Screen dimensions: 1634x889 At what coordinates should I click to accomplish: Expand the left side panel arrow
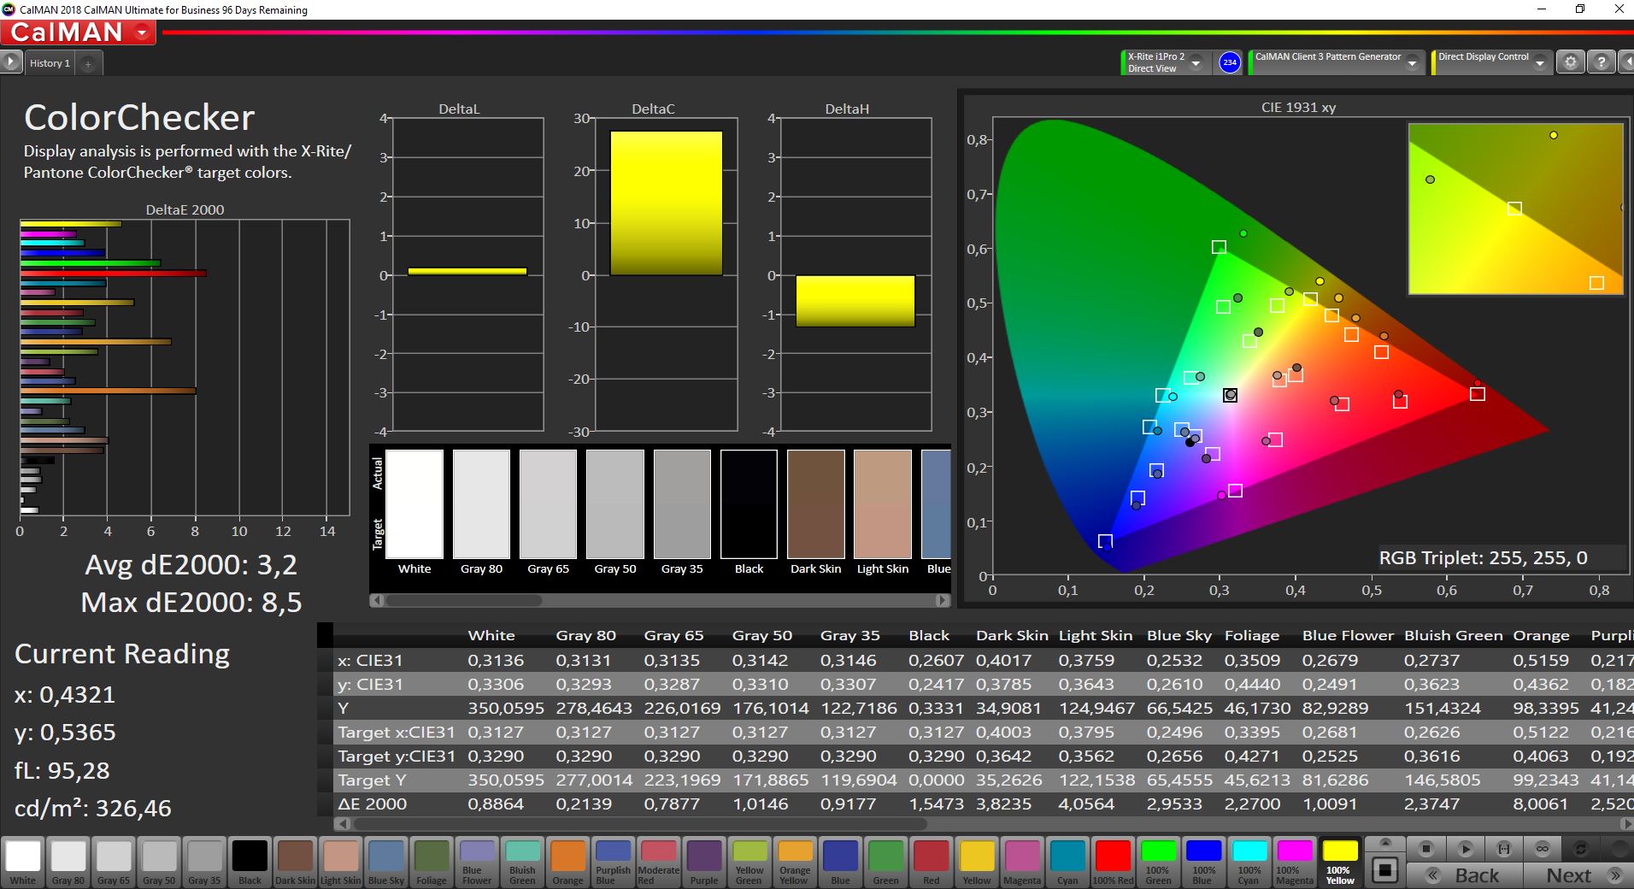point(11,62)
